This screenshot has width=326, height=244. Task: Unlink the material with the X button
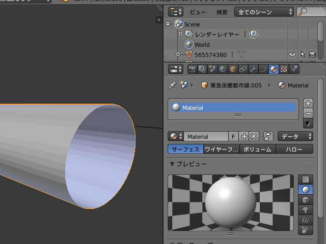(x=254, y=137)
